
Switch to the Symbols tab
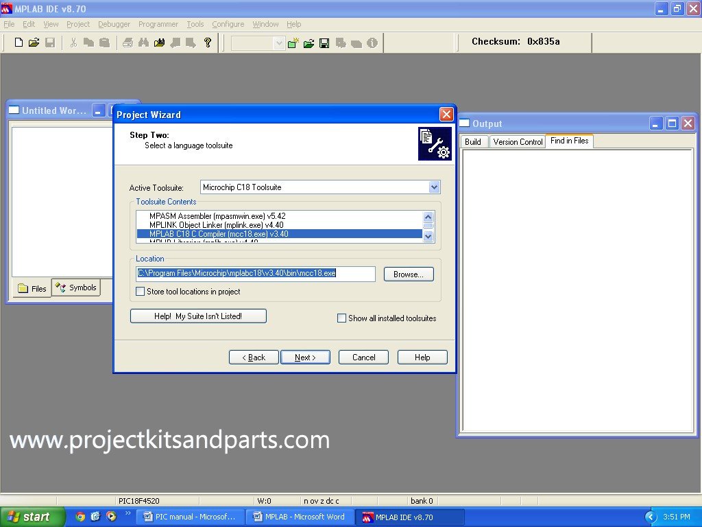(77, 288)
